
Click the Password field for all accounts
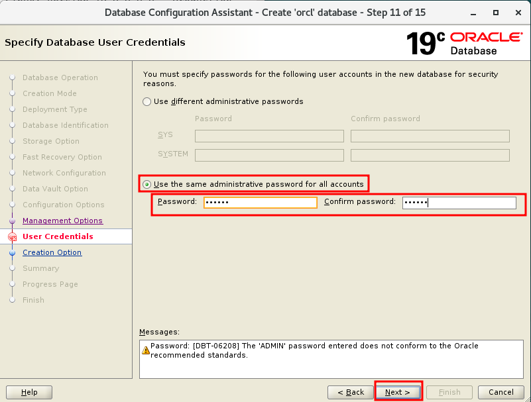(260, 203)
